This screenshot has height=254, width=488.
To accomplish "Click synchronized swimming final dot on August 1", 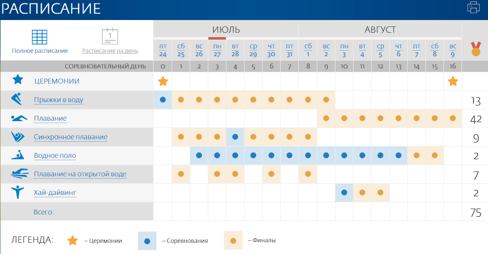I will click(308, 137).
